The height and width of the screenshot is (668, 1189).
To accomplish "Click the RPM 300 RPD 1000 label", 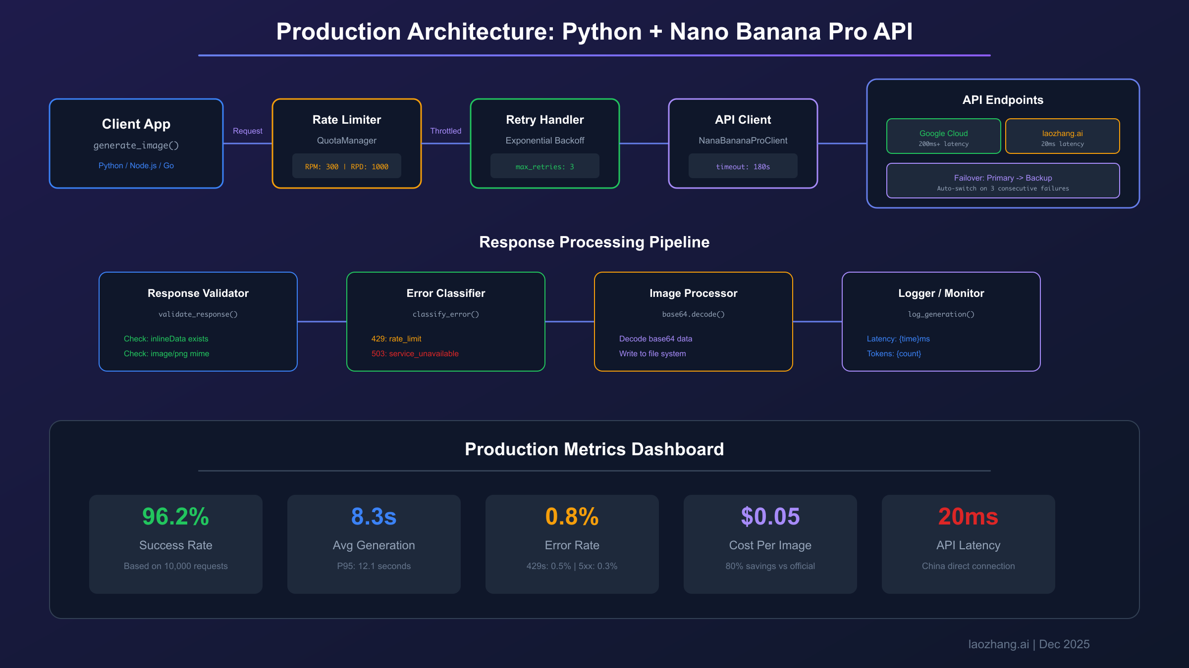I will (x=347, y=166).
